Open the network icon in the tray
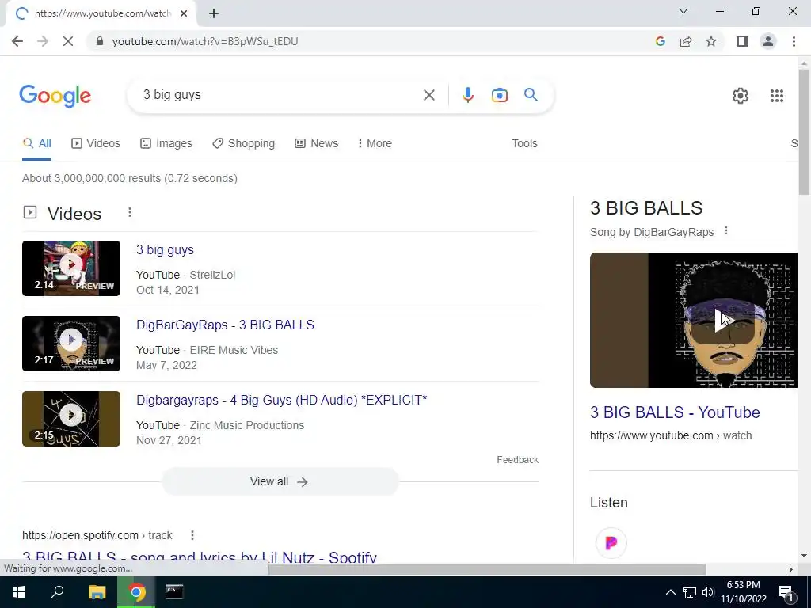 (690, 592)
